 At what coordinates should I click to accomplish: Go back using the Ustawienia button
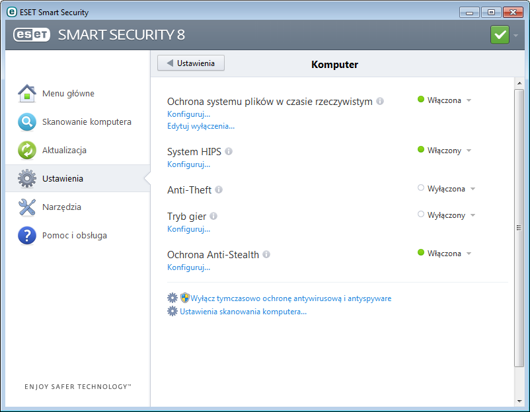(x=191, y=63)
